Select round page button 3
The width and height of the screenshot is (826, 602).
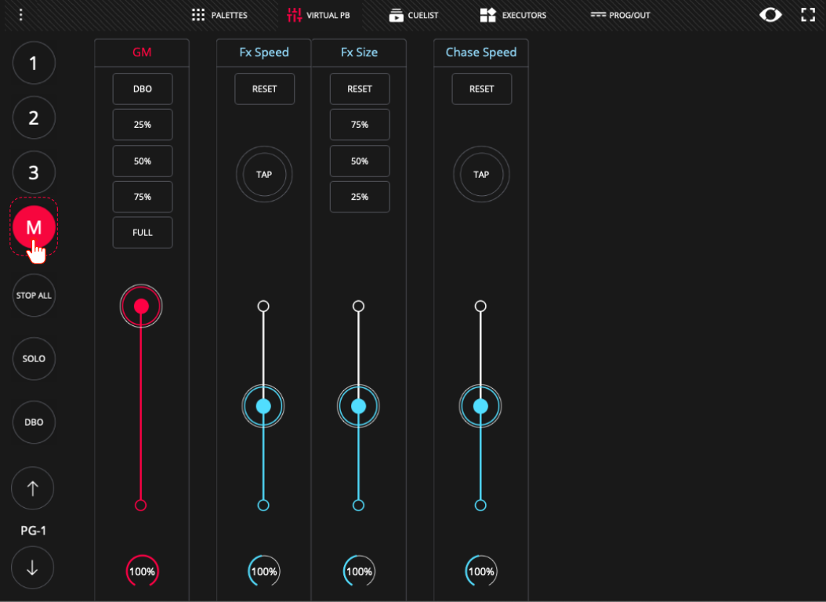tap(34, 172)
